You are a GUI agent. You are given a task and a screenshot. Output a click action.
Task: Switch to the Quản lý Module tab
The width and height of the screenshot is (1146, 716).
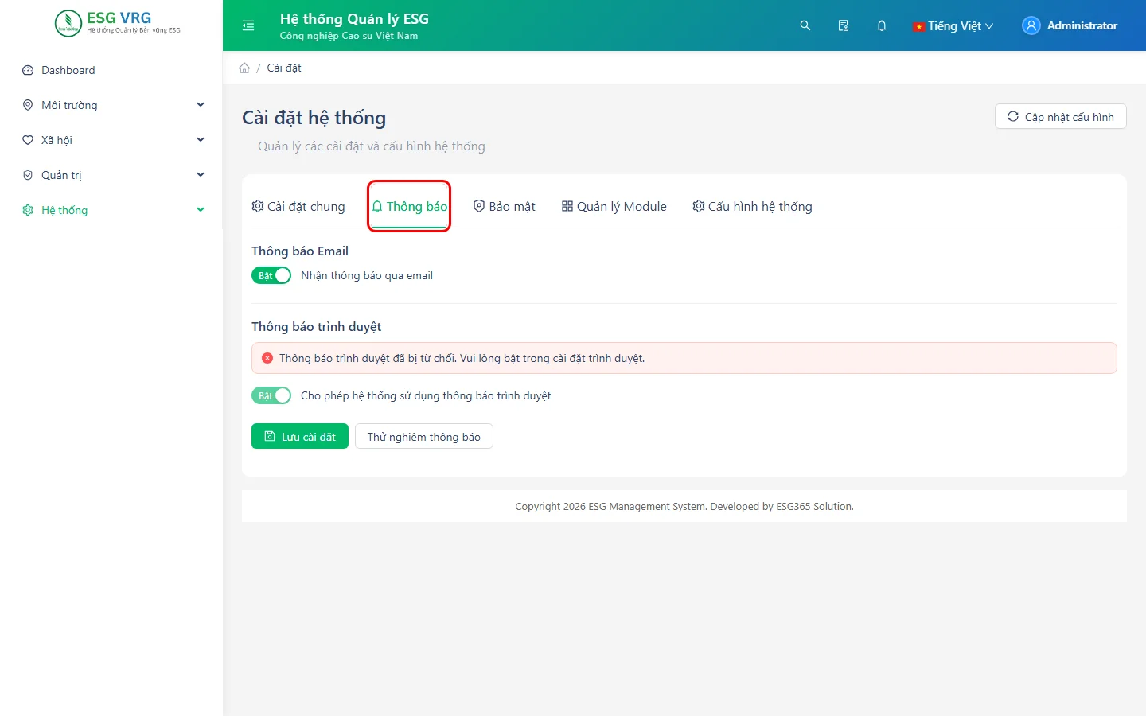(x=614, y=206)
